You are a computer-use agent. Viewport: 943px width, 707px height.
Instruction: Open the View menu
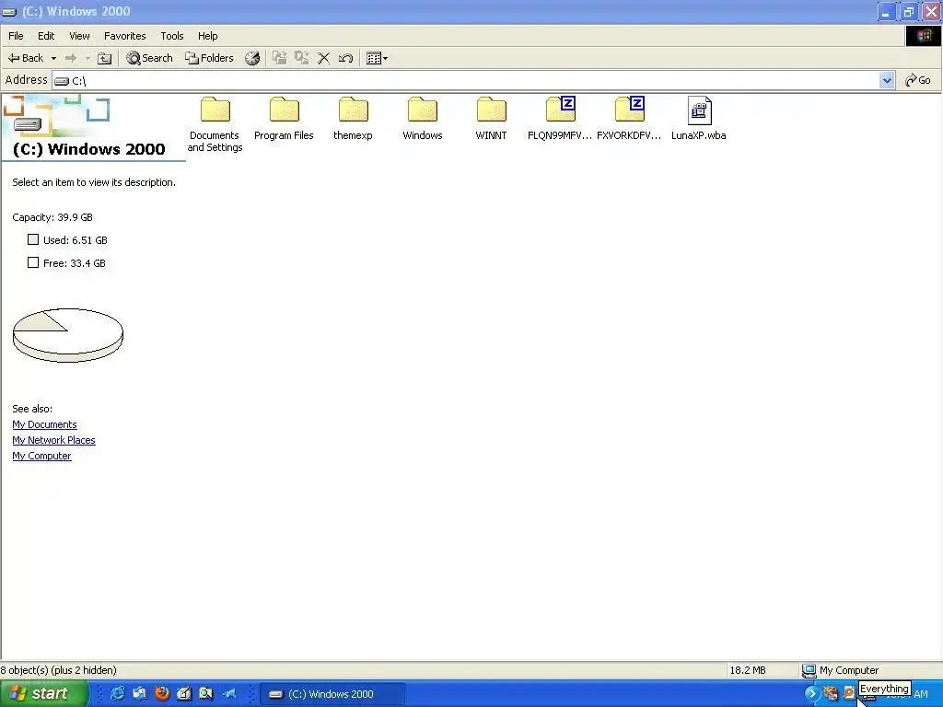(x=79, y=36)
